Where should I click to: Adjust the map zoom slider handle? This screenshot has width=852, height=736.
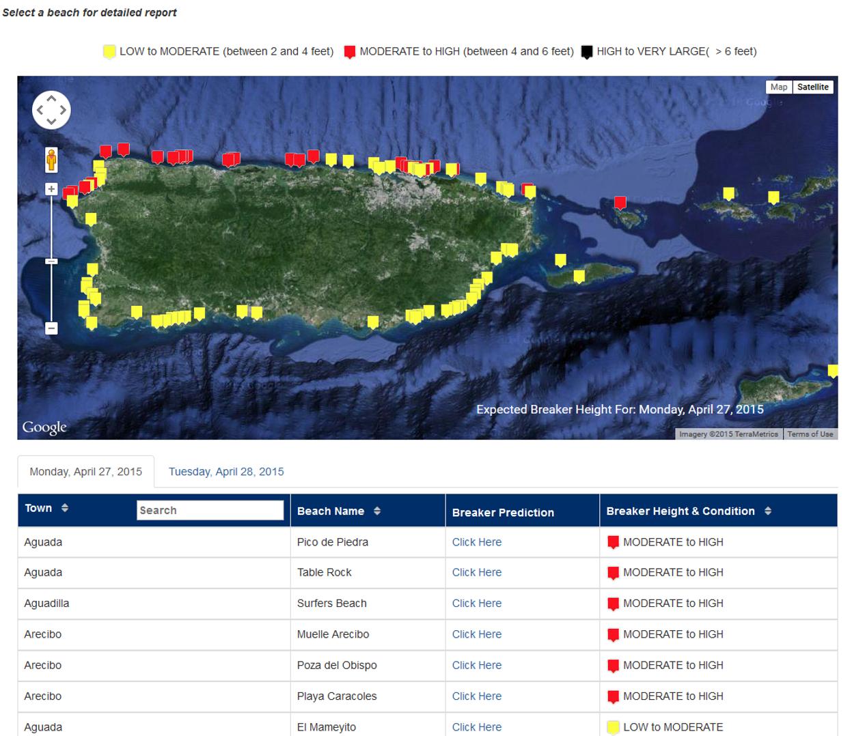pos(51,261)
